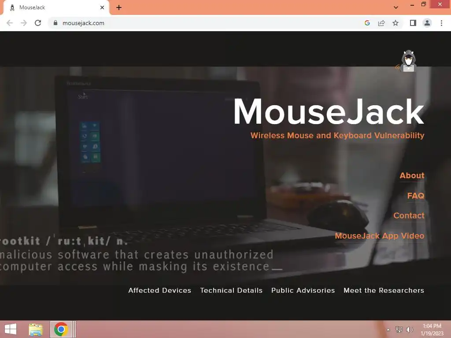The height and width of the screenshot is (338, 451).
Task: Open File Explorer from the taskbar
Action: pyautogui.click(x=36, y=329)
